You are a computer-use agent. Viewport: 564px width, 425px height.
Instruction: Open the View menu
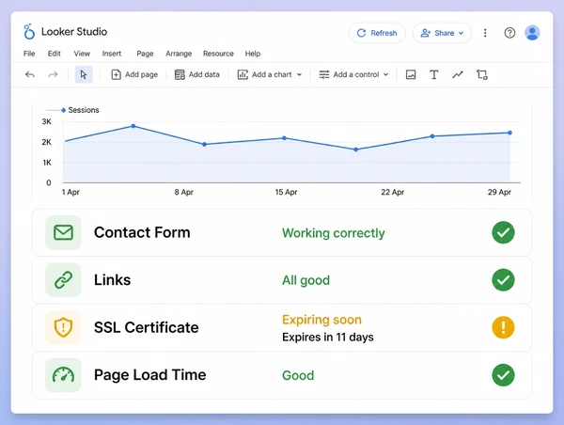82,54
